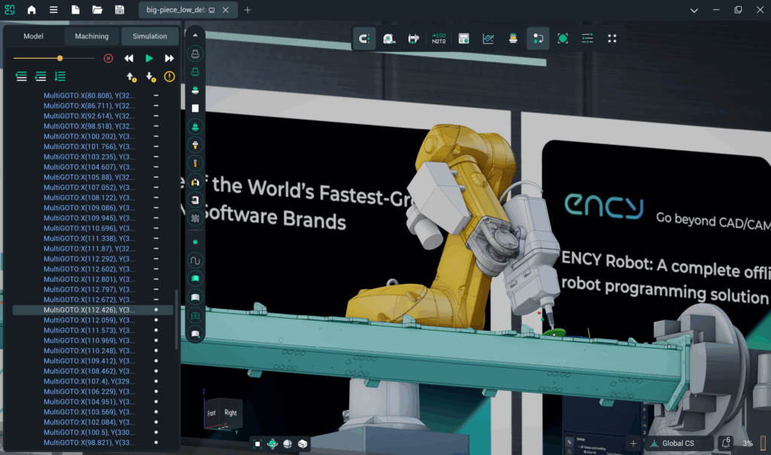Open the home icon in title bar
The width and height of the screenshot is (771, 455).
coord(32,10)
